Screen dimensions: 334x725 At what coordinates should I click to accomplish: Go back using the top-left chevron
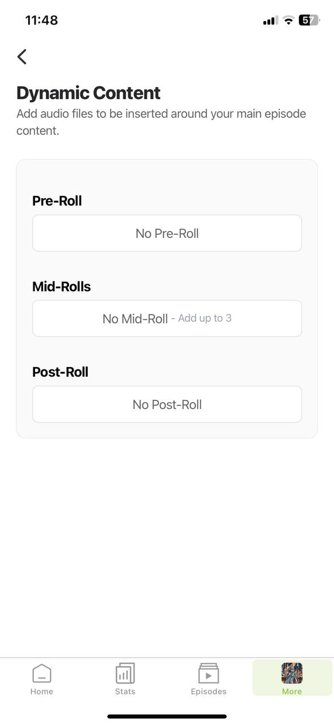click(22, 57)
